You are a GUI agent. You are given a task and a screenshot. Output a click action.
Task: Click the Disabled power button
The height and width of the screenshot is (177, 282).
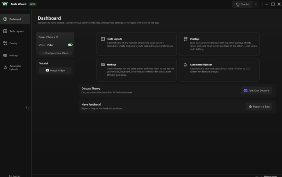242,4
